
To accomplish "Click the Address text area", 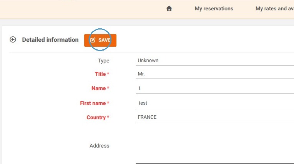I will (x=215, y=146).
